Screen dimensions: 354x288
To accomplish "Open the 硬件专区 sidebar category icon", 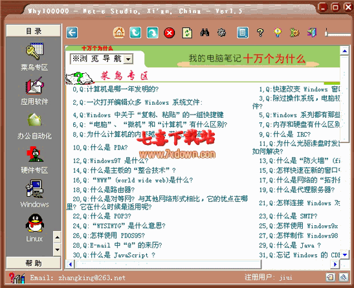I will (x=35, y=154).
